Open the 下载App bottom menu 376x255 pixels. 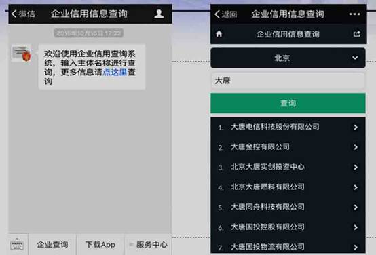pyautogui.click(x=100, y=244)
